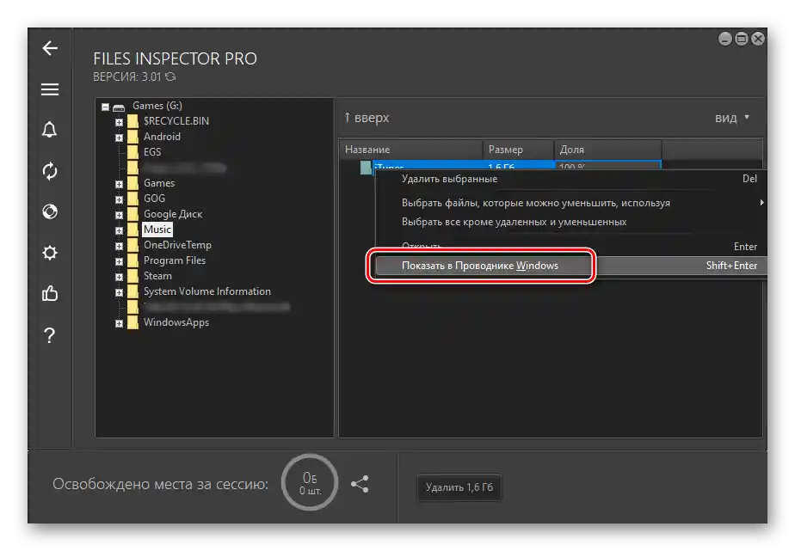The width and height of the screenshot is (795, 551).
Task: Expand the Google Диск folder
Action: tap(119, 215)
